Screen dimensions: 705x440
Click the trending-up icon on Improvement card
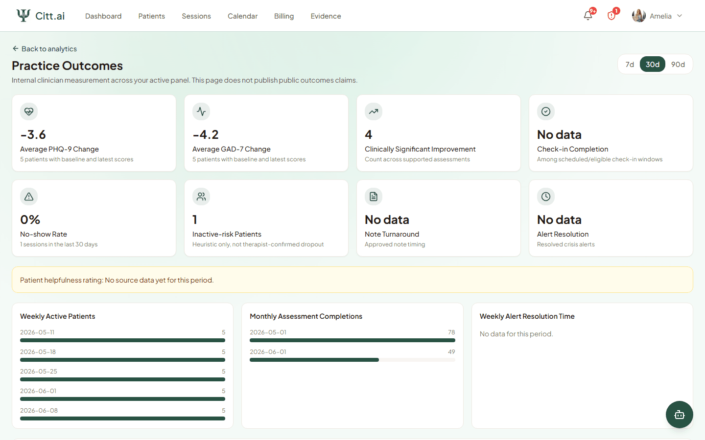(374, 111)
